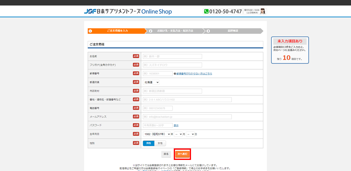Focus the 郵便番号 input field
Screen dimensions: 351x171
(158, 73)
